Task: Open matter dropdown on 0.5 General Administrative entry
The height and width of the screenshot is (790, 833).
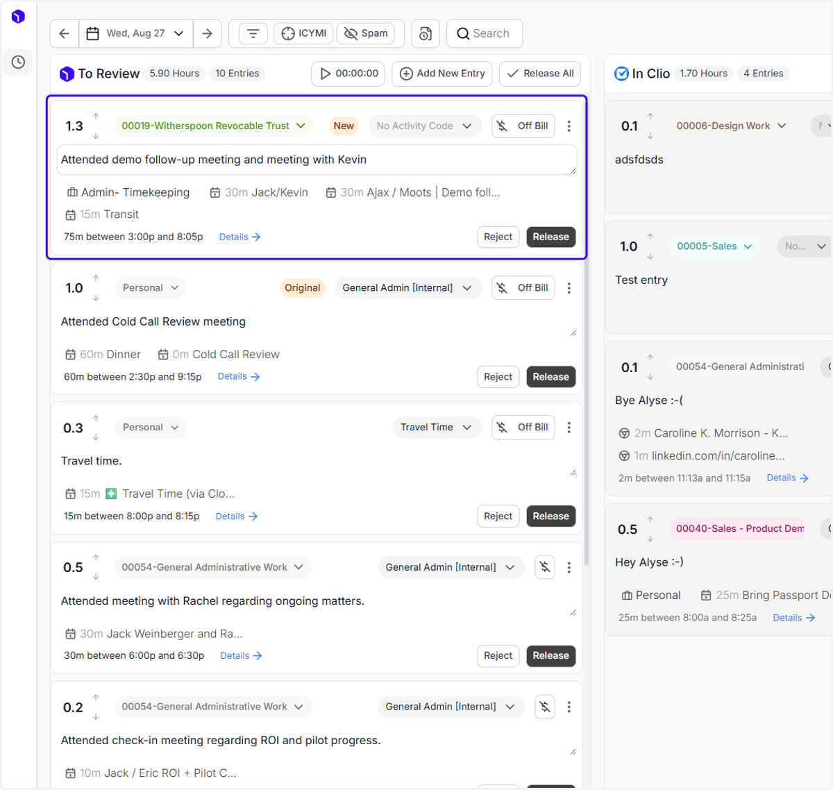Action: point(212,568)
